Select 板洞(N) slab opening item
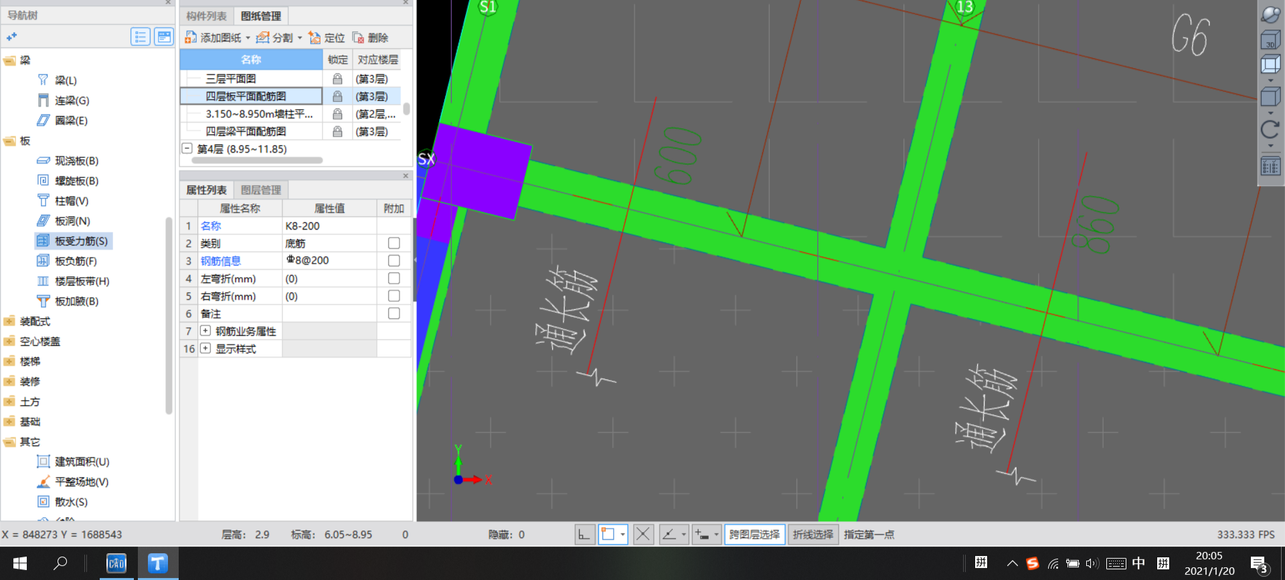 [x=64, y=221]
